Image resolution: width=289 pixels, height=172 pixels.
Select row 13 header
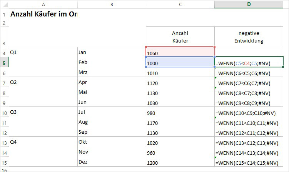(4, 142)
